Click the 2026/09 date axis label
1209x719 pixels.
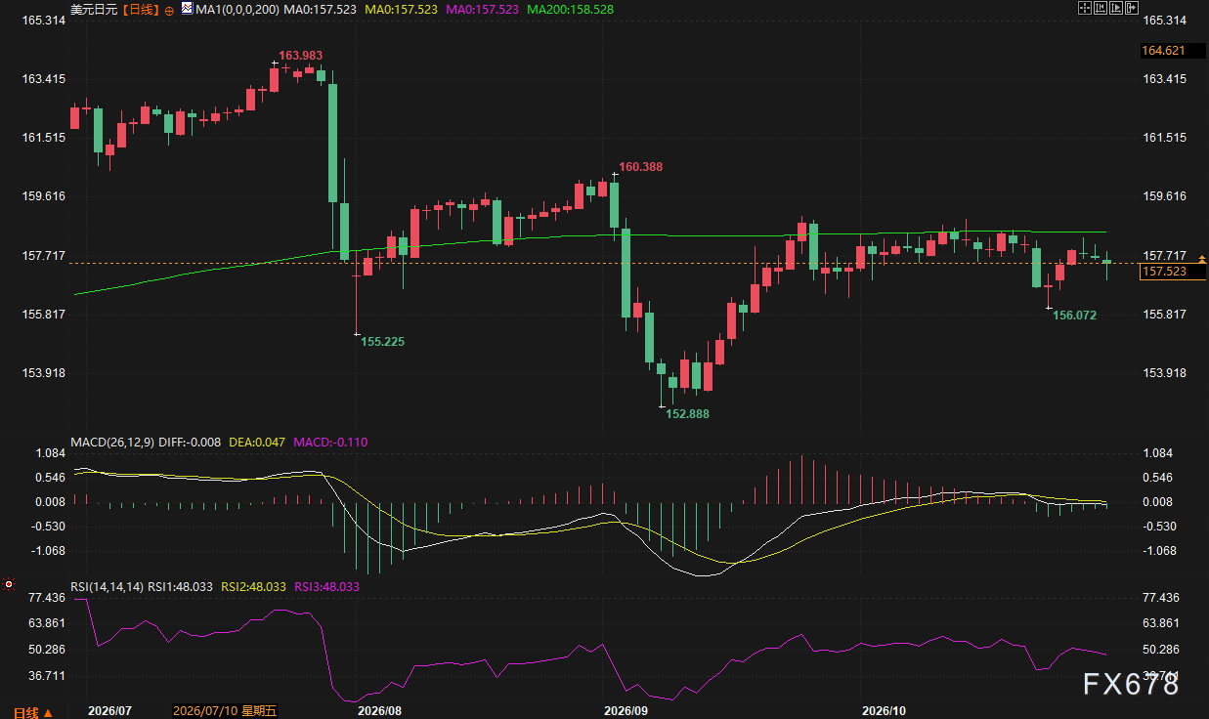click(x=627, y=711)
